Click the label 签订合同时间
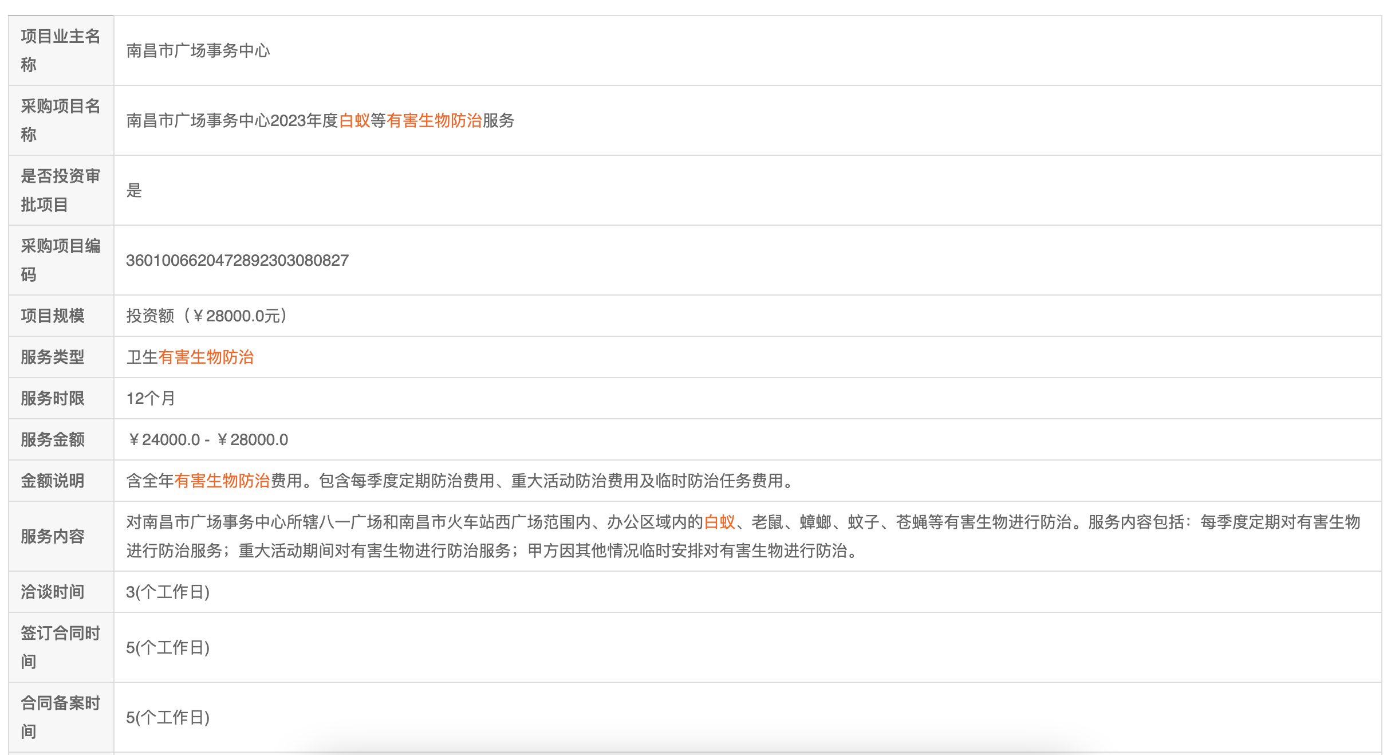Screen dimensions: 1395x755 coord(61,647)
